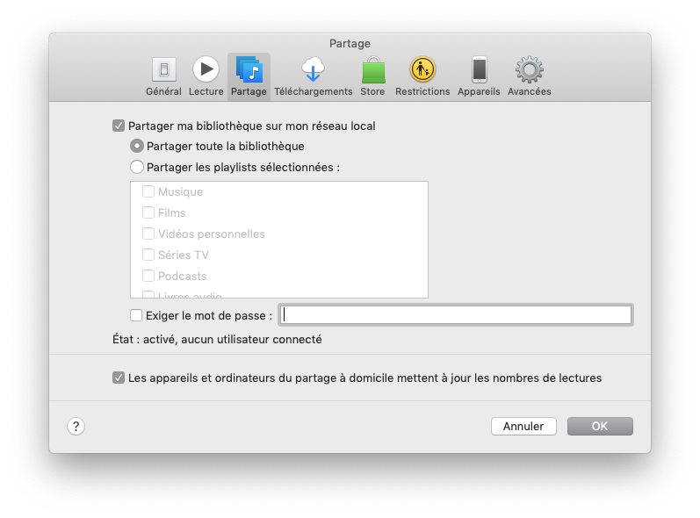
Task: Click the Appareils tab label
Action: click(x=479, y=91)
